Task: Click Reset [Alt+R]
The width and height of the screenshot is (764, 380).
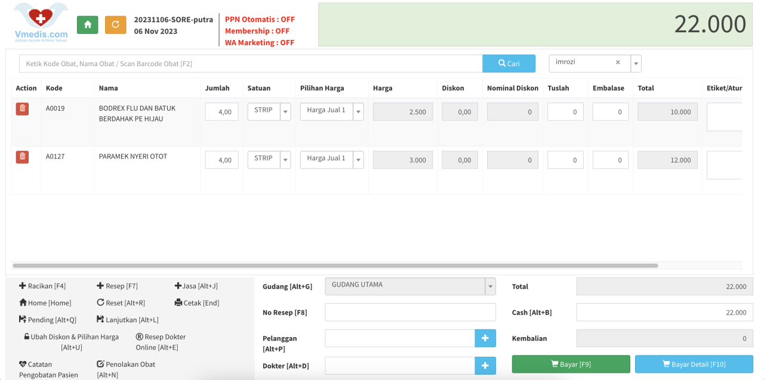Action: click(x=121, y=303)
